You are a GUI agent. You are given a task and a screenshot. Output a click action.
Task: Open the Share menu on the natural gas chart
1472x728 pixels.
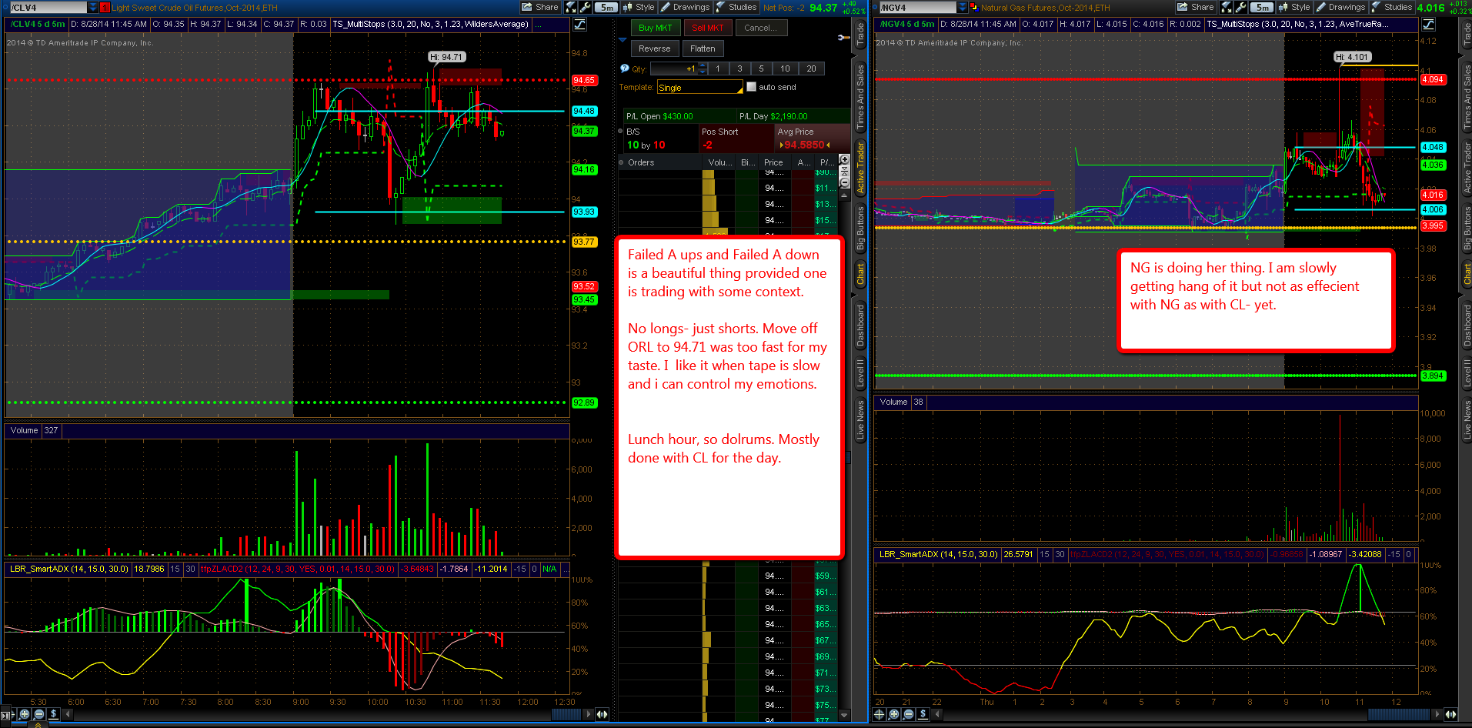pos(1195,7)
